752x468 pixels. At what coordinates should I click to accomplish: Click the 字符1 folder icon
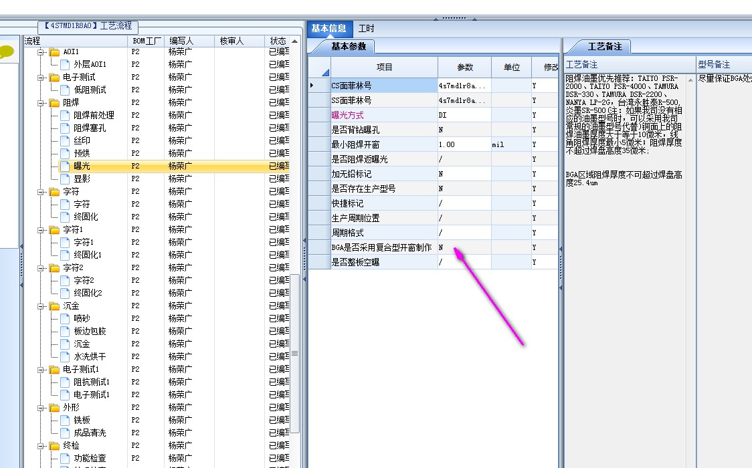[55, 229]
